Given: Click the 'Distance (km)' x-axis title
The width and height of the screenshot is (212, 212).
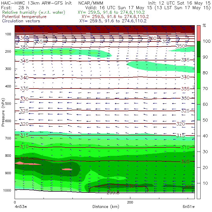Looking at the screenshot, I should [x=106, y=207].
